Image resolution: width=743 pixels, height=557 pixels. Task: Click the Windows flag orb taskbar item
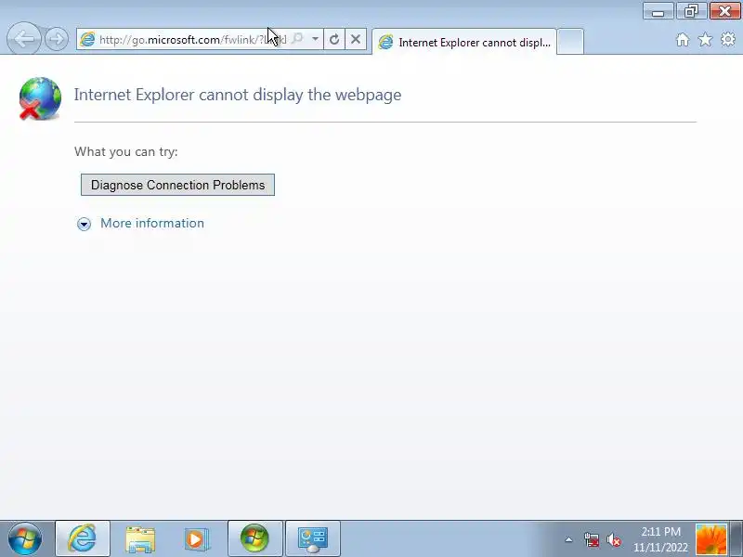point(254,538)
